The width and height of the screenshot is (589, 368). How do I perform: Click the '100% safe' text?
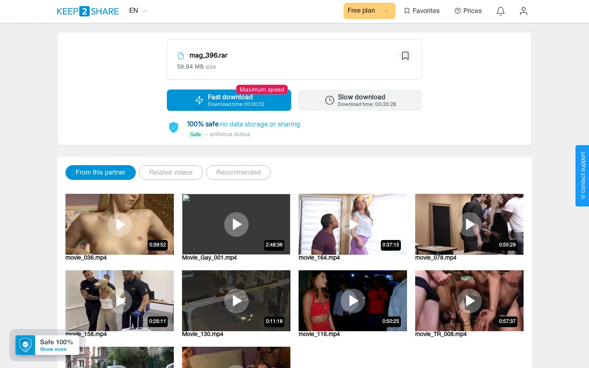click(x=202, y=124)
